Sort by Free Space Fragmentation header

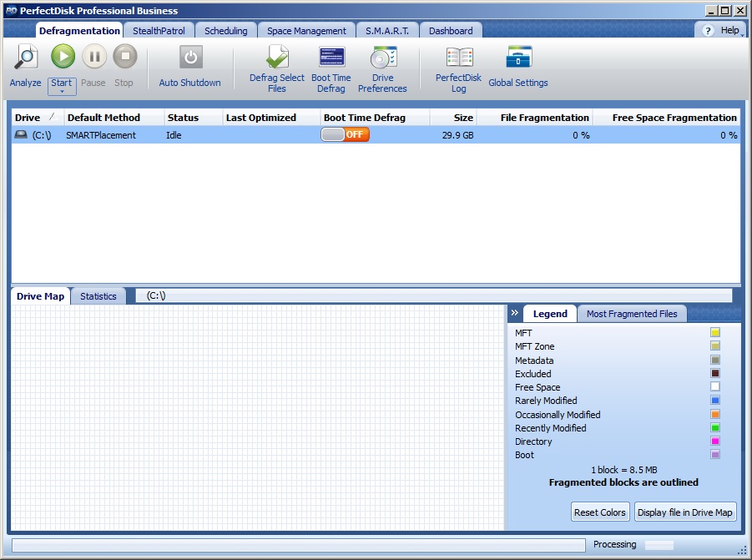pos(667,118)
